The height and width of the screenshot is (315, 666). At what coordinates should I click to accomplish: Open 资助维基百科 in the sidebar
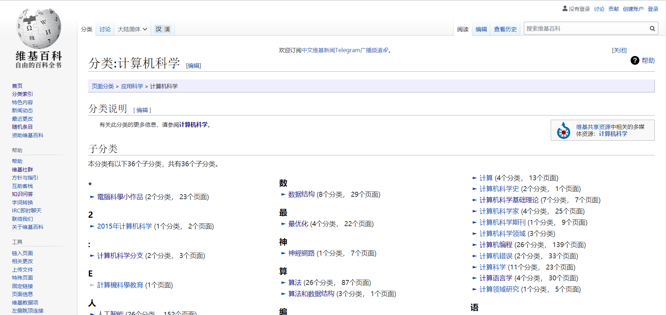[x=28, y=135]
